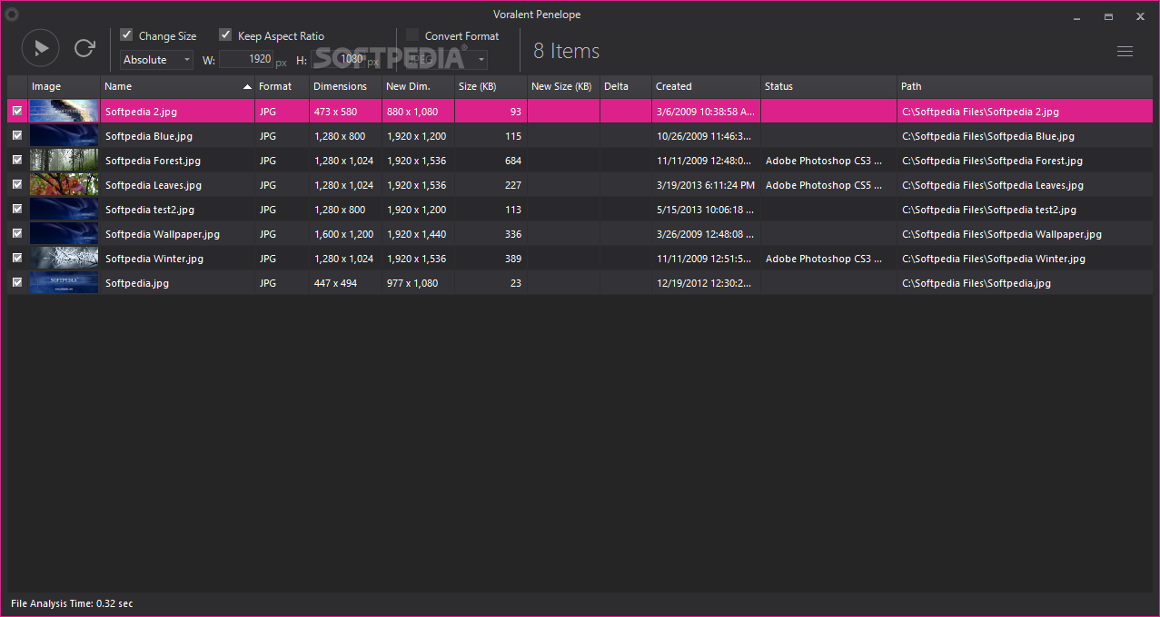Uncheck the Softpedia Forest.jpg row checkbox
The height and width of the screenshot is (617, 1160).
[x=17, y=160]
